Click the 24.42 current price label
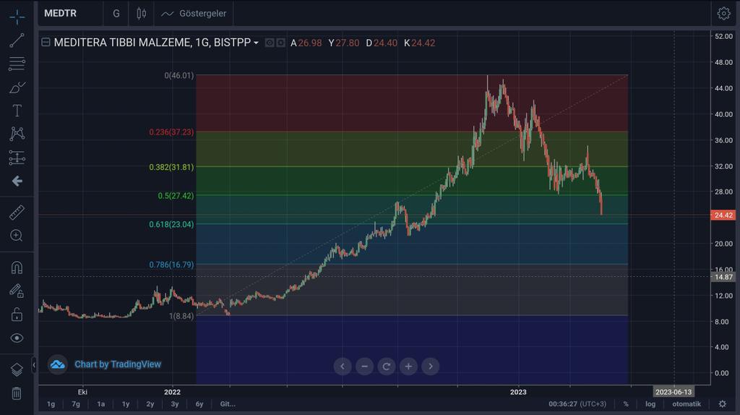 point(723,215)
